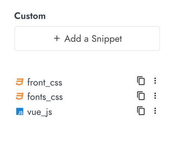Click the orange CSS3 icon beside fonts_css

[20, 96]
